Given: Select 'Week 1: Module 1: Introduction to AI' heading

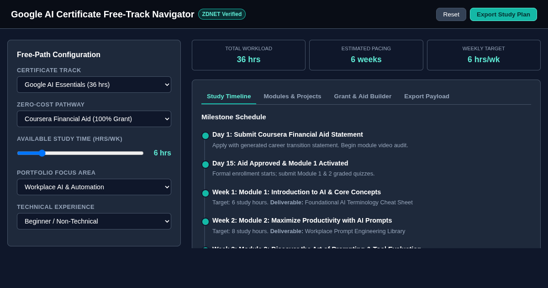Looking at the screenshot, I should tap(296, 192).
